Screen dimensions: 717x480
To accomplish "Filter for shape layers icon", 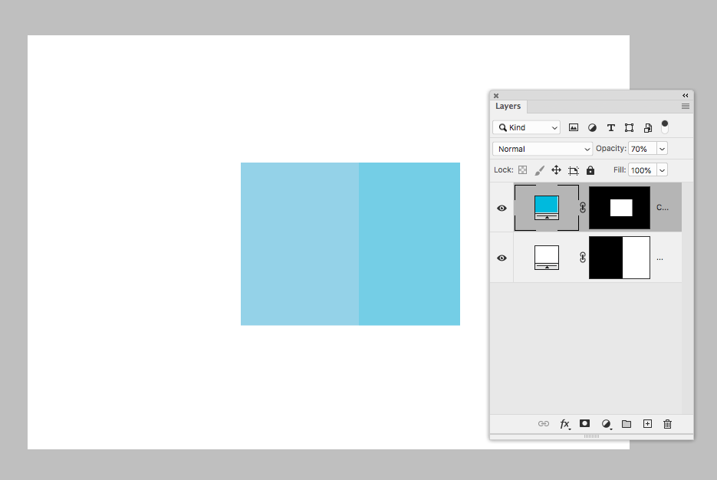I will [x=630, y=127].
